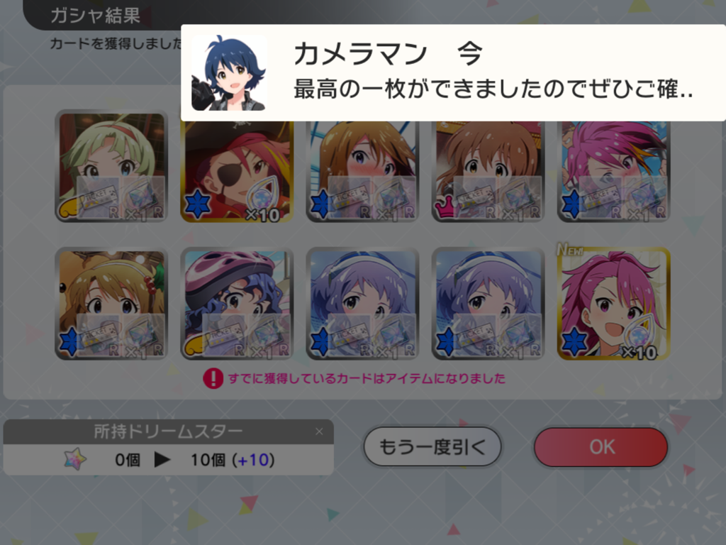
Task: Tap the green-haired girl card thumbnail
Action: tap(111, 166)
